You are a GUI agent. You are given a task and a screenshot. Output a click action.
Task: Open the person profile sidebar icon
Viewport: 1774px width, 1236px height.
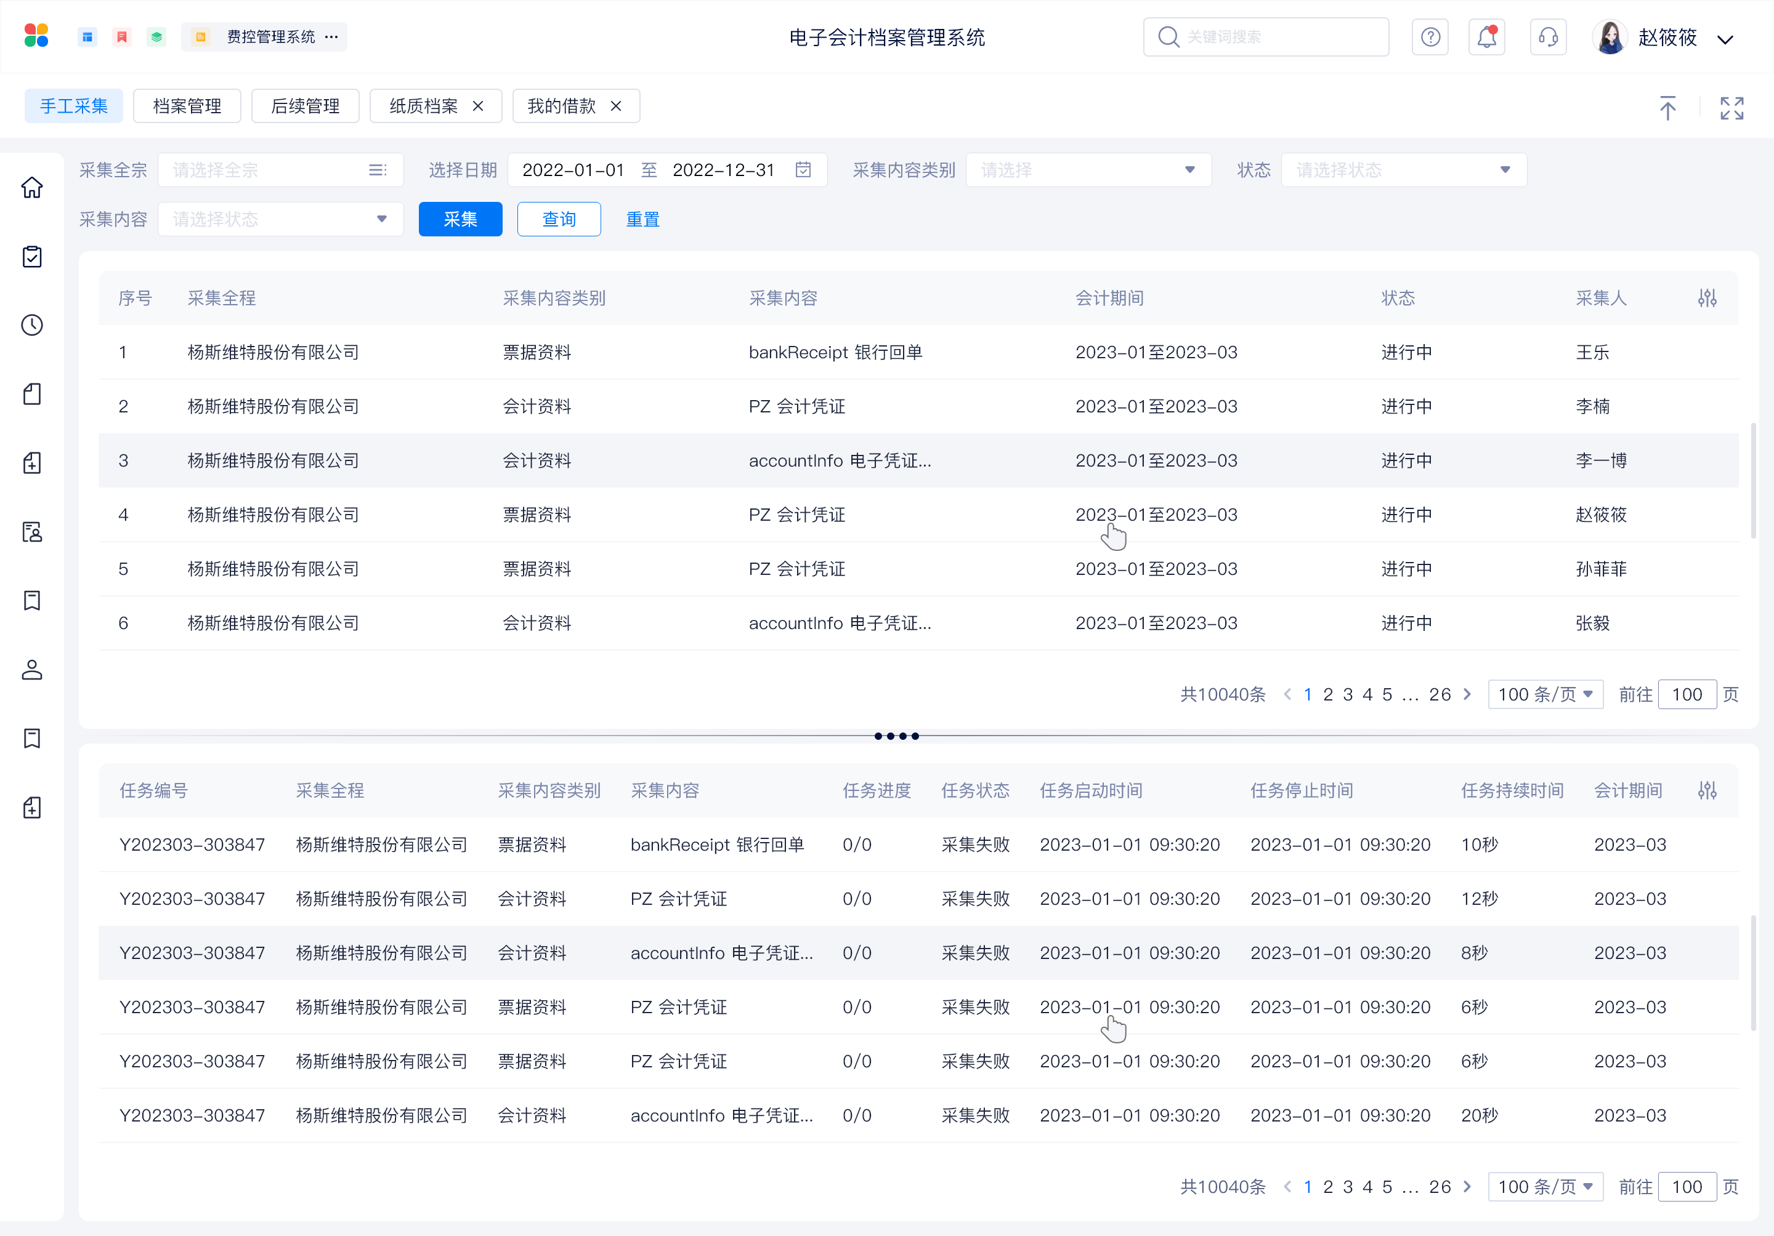coord(31,669)
